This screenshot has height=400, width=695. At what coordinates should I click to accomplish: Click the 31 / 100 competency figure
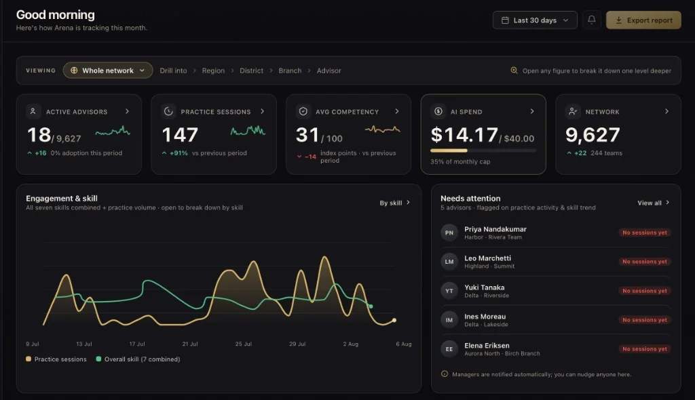pyautogui.click(x=319, y=135)
